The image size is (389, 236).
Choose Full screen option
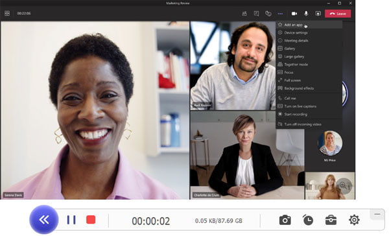pyautogui.click(x=309, y=80)
